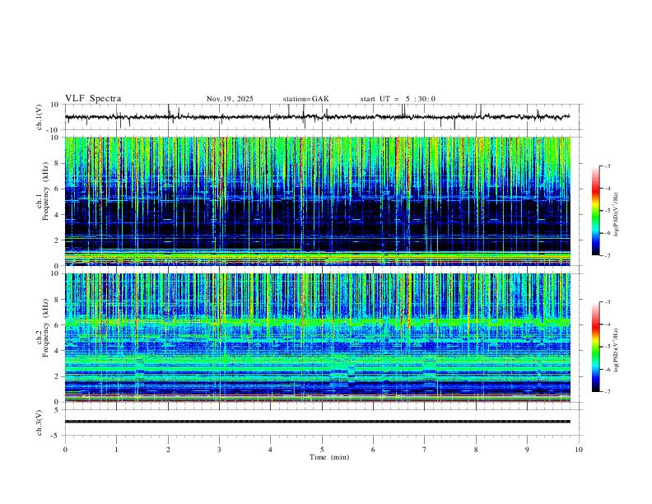652x504 pixels.
Task: Click the time axis tick label '3'
Action: pyautogui.click(x=219, y=450)
